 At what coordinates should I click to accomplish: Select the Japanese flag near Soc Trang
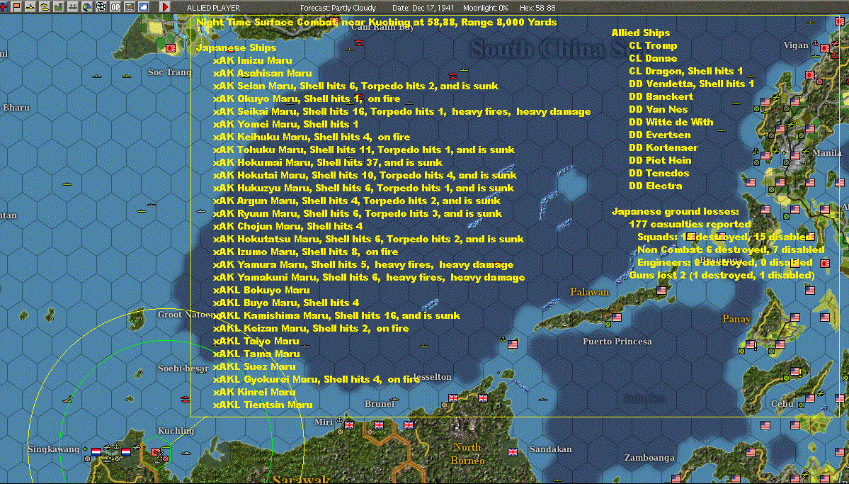(171, 48)
